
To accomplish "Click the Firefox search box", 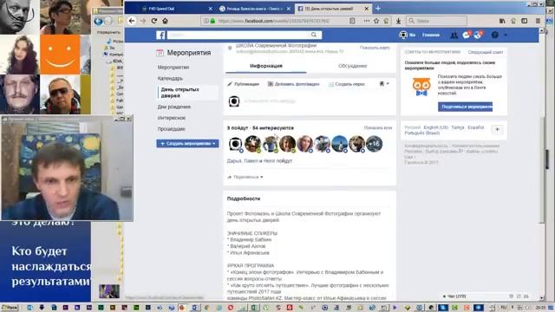I will click(x=436, y=21).
